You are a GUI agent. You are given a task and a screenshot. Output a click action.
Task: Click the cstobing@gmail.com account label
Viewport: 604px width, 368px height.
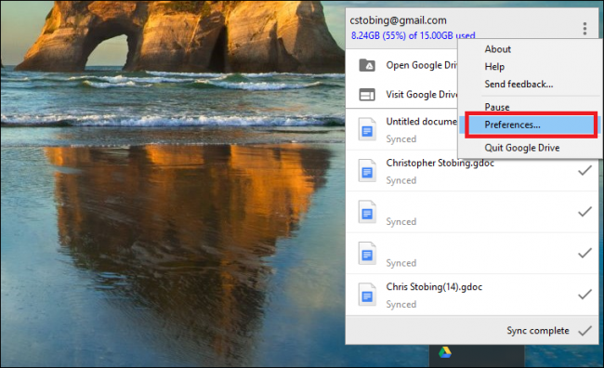point(399,20)
